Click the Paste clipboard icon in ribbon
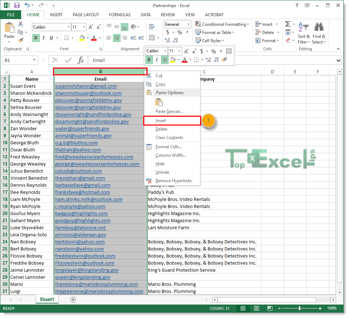349x318 pixels. (x=9, y=28)
